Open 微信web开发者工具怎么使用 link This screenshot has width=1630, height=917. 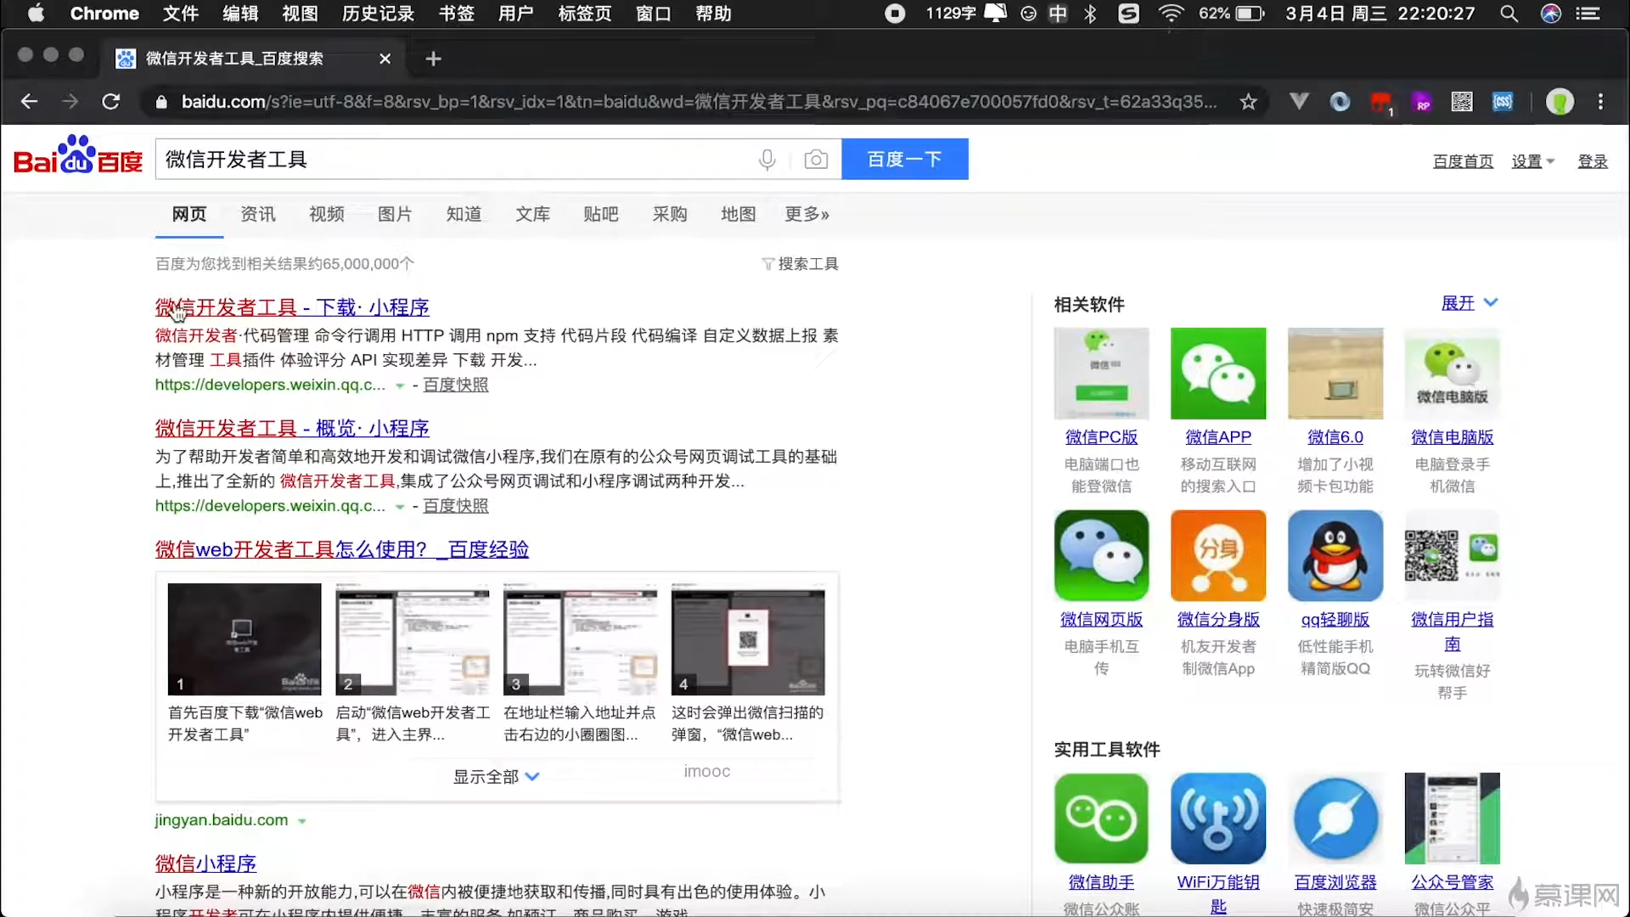(x=342, y=549)
